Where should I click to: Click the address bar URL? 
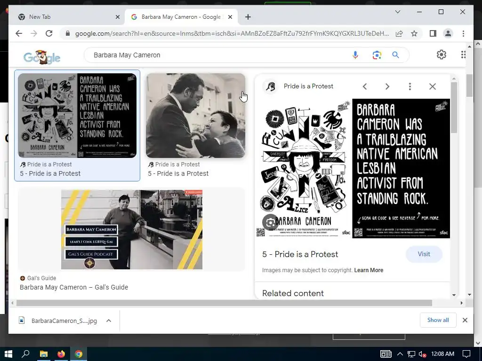click(x=232, y=33)
